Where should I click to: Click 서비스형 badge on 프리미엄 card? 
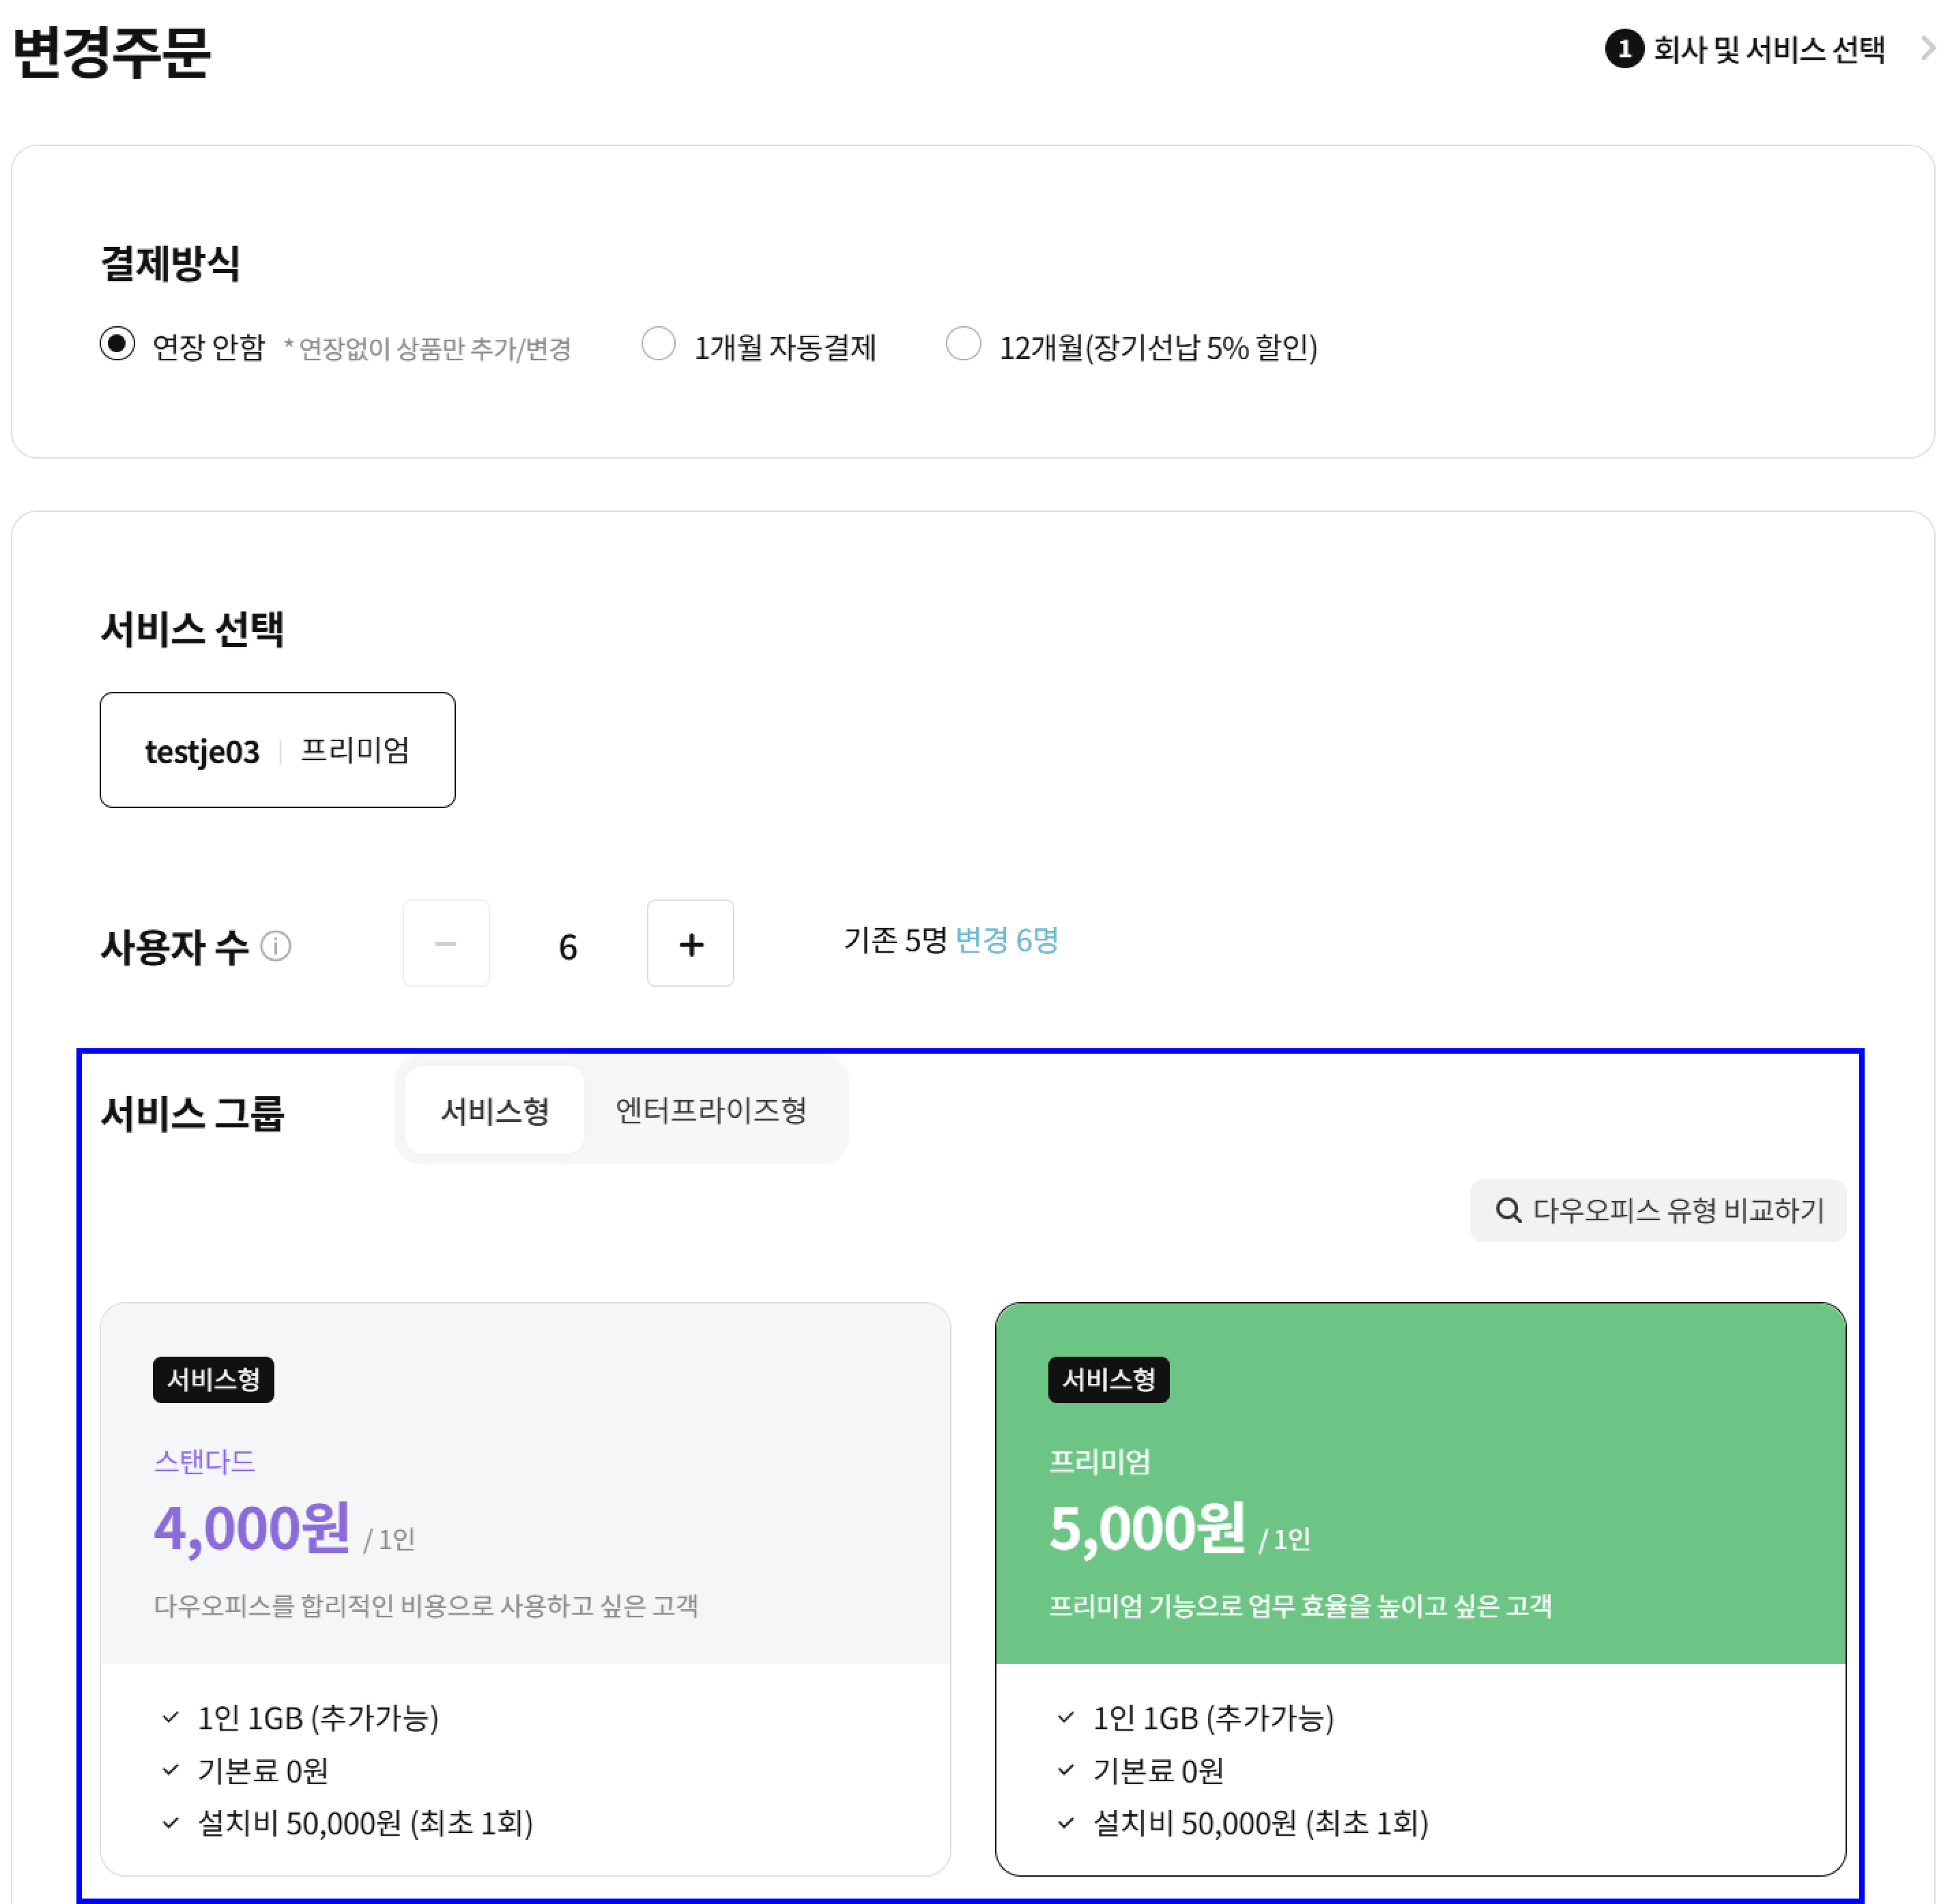tap(1108, 1380)
